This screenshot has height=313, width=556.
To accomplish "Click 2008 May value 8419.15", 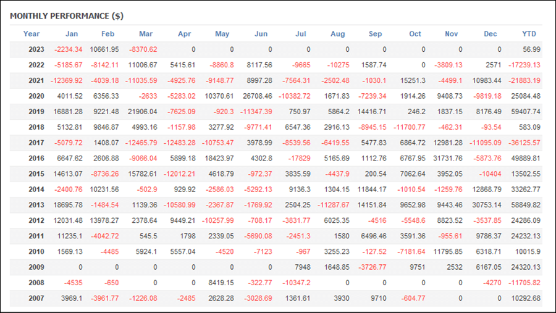I will [x=221, y=283].
